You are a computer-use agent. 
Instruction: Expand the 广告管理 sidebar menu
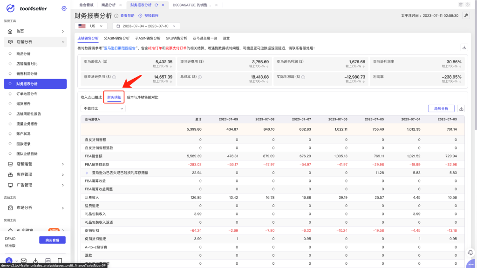coord(63,185)
